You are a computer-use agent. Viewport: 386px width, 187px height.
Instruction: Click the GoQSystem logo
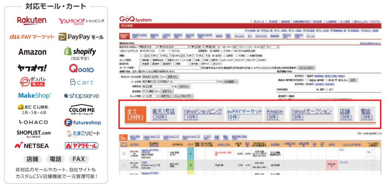click(135, 19)
